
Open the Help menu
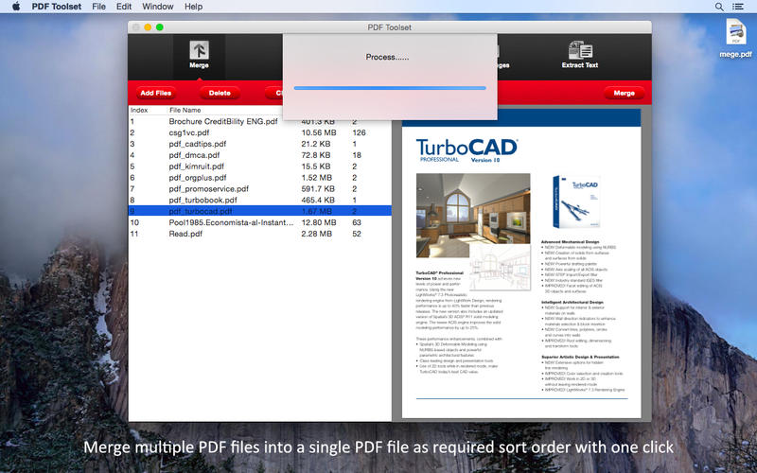(193, 7)
